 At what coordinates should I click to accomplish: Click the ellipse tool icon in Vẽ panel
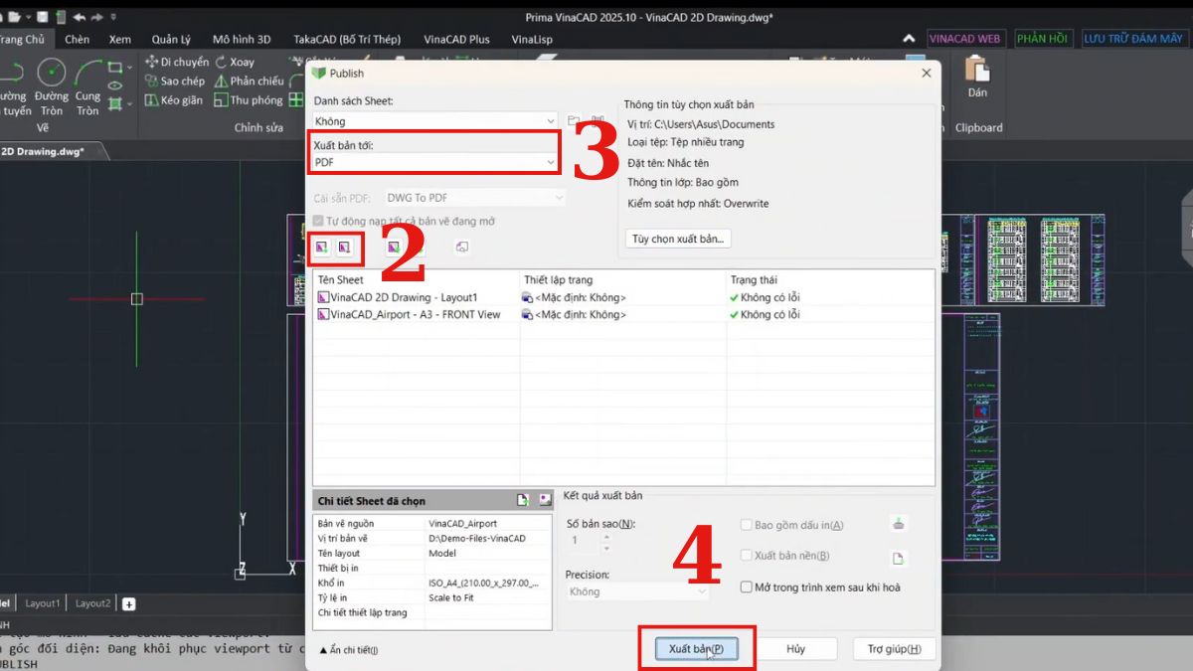(x=115, y=84)
